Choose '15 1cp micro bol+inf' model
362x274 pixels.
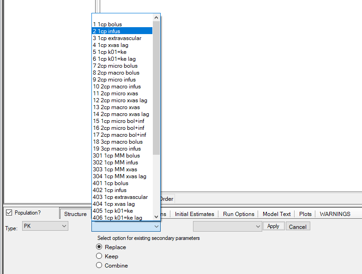(x=122, y=121)
